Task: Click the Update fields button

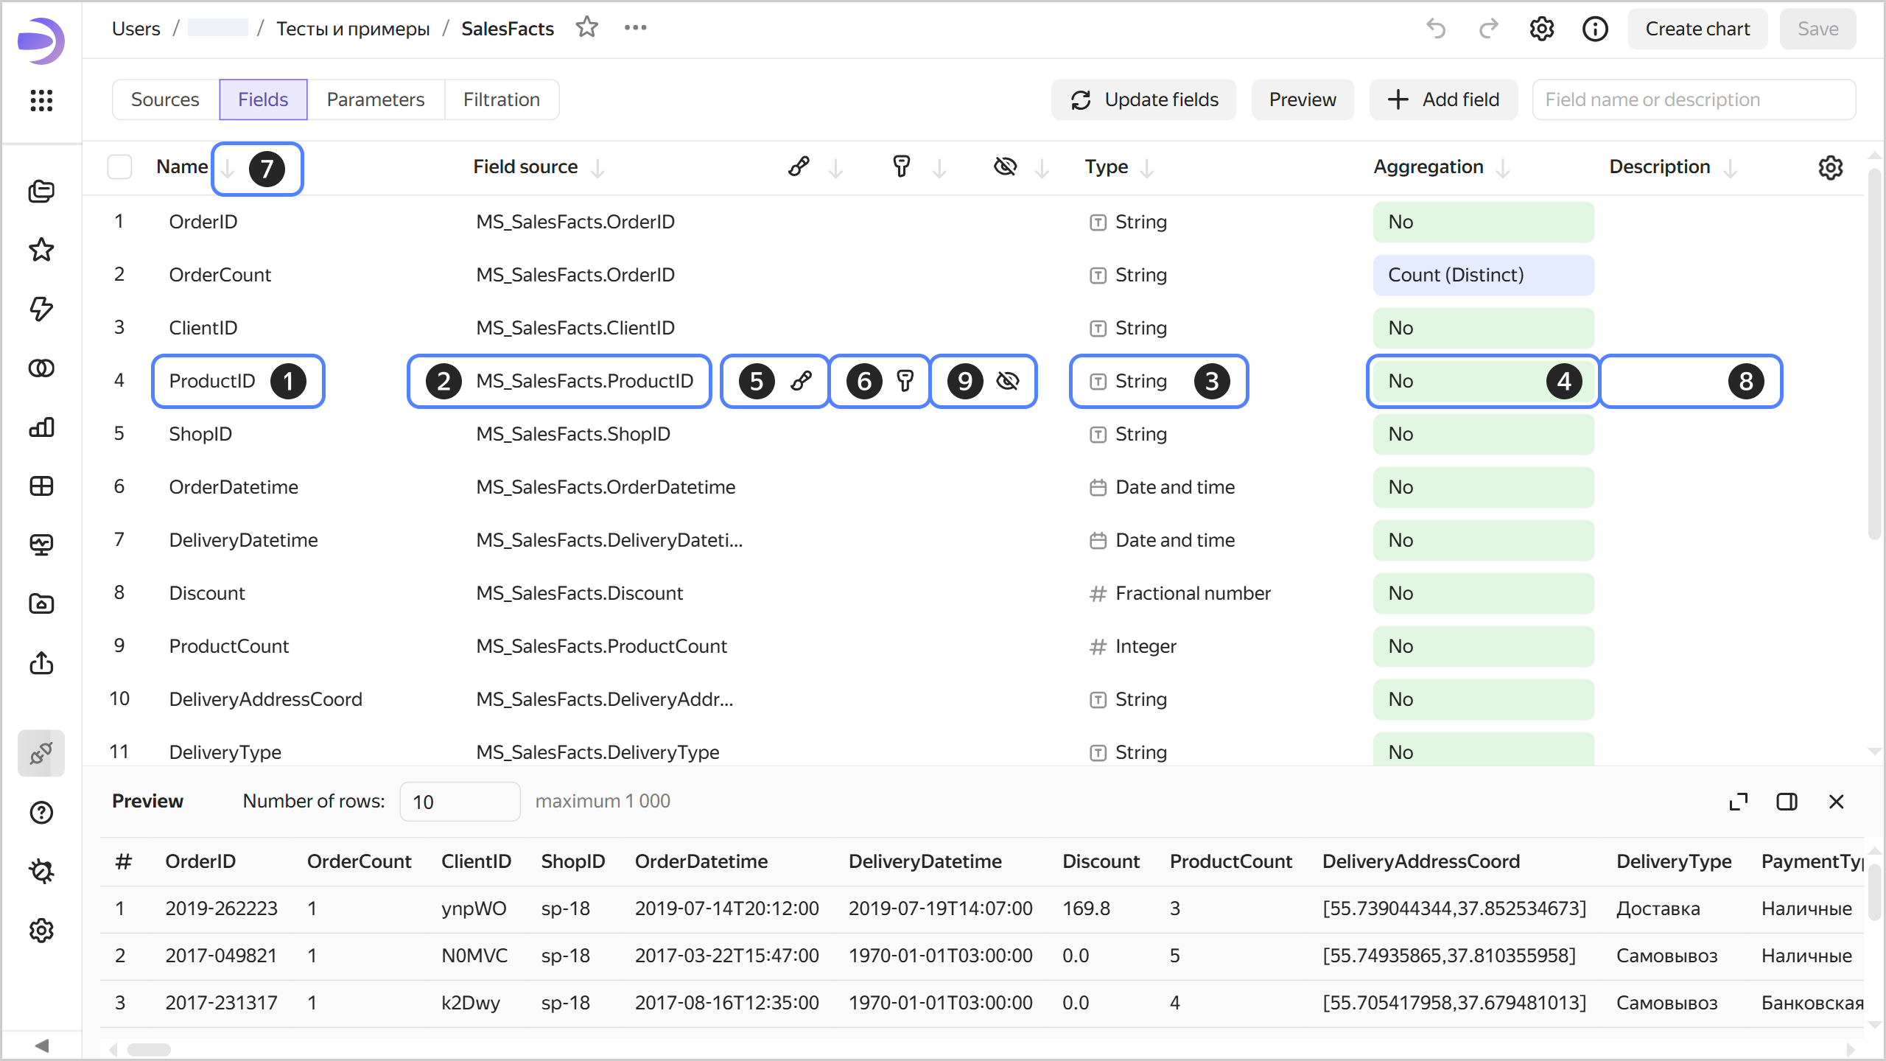Action: click(x=1144, y=99)
